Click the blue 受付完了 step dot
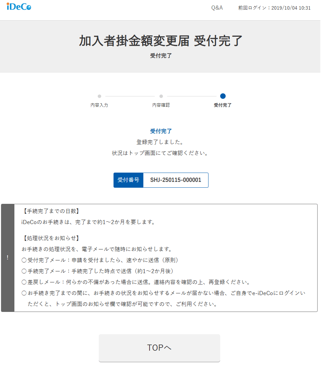 coord(223,96)
